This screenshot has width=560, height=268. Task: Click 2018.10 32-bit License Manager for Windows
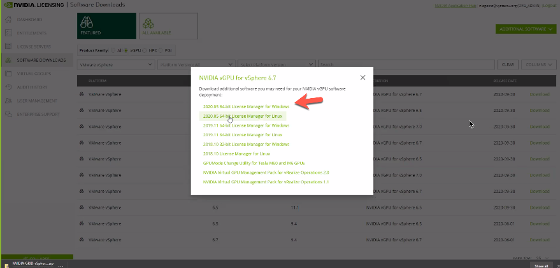[x=246, y=144]
